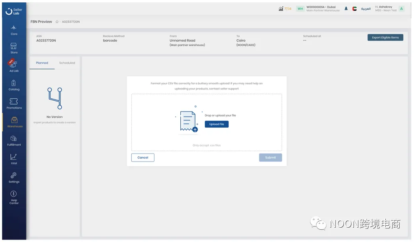Open the Store sidebar icon
Screen dimensions: 414x242
[14, 48]
